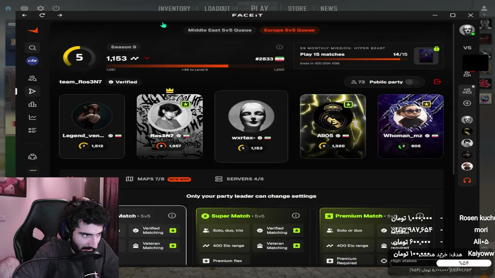
Task: Open NEWS in the CS2 top menu
Action: [329, 8]
